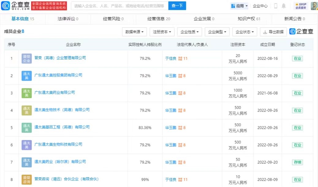Expand the 应用 menu in header

(239, 6)
